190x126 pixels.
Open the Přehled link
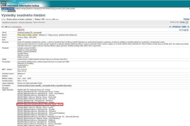(186, 19)
